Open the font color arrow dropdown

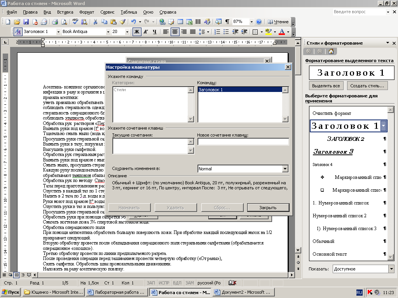[x=288, y=32]
